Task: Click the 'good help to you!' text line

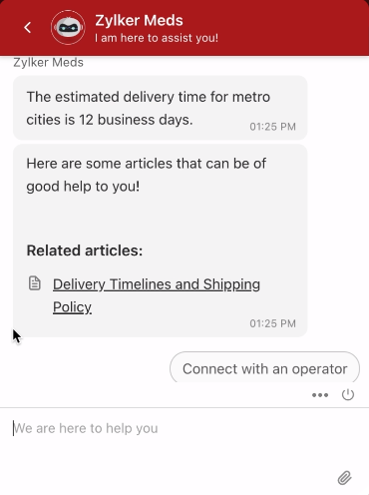Action: [x=83, y=187]
